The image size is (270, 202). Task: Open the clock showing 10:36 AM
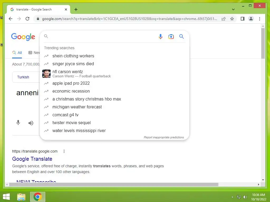coord(258,197)
